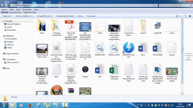Screen dimensions: 193x108
Task: Expand the Easy Photo Print dropdown arrow
Action: point(23,13)
